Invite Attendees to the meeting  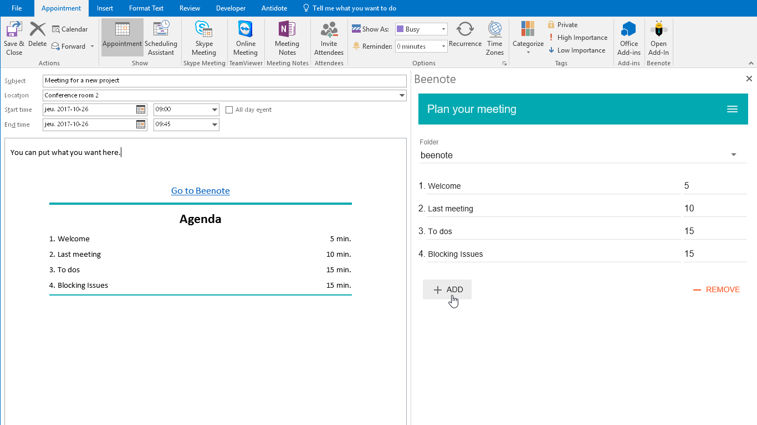tap(329, 38)
